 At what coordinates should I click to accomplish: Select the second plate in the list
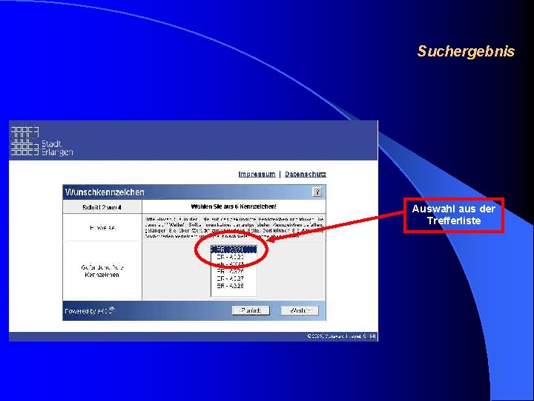(234, 257)
